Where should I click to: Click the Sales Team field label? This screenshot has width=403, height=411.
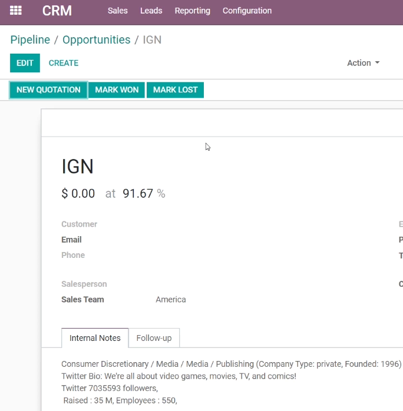pyautogui.click(x=82, y=299)
